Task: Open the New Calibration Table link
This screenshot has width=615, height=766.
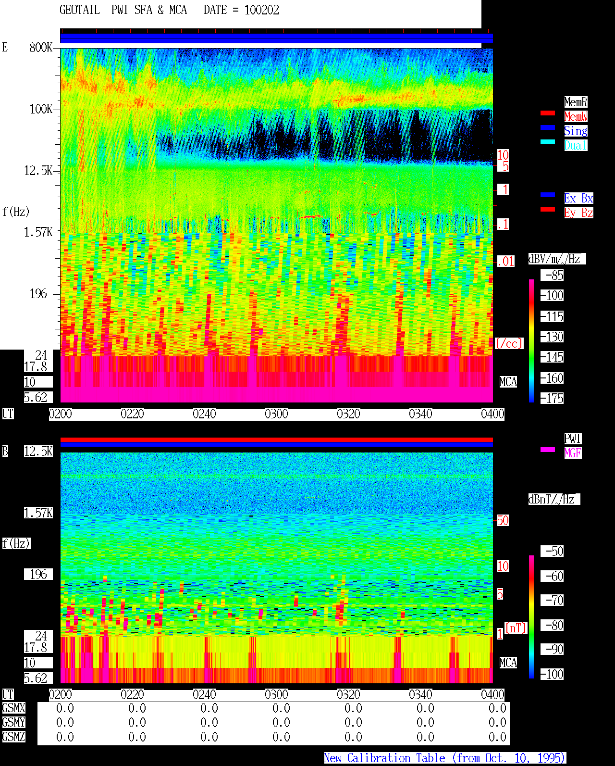Action: [x=445, y=758]
